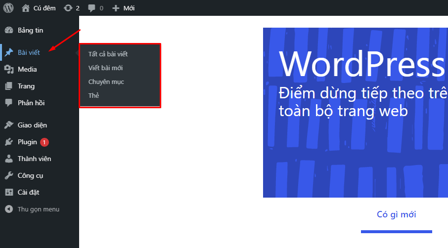Click the Cài đặt settings sliders icon
This screenshot has height=248, width=448.
coord(9,192)
